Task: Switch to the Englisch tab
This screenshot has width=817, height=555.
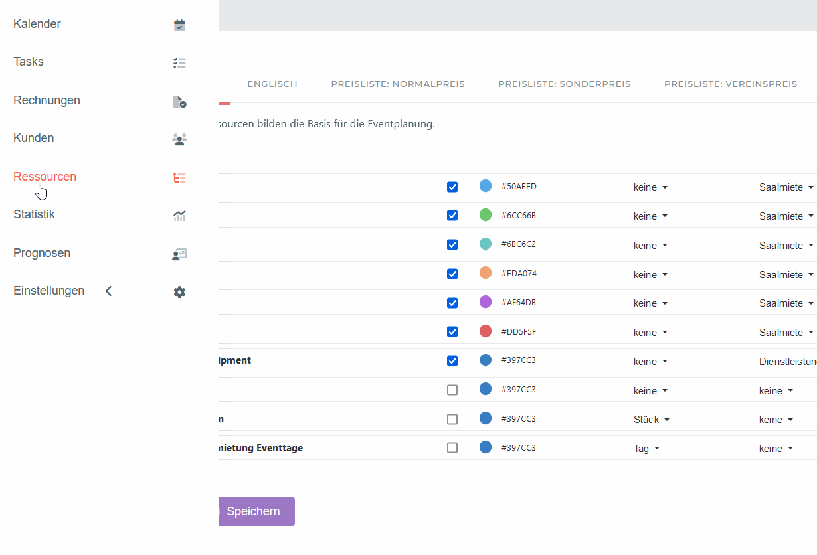Action: pyautogui.click(x=272, y=84)
